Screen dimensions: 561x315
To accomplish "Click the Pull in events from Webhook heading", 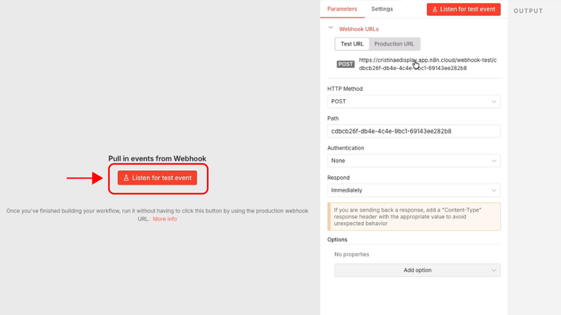I will [157, 159].
